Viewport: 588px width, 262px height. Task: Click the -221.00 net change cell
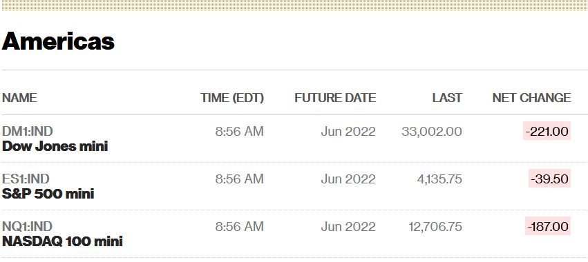coord(547,131)
